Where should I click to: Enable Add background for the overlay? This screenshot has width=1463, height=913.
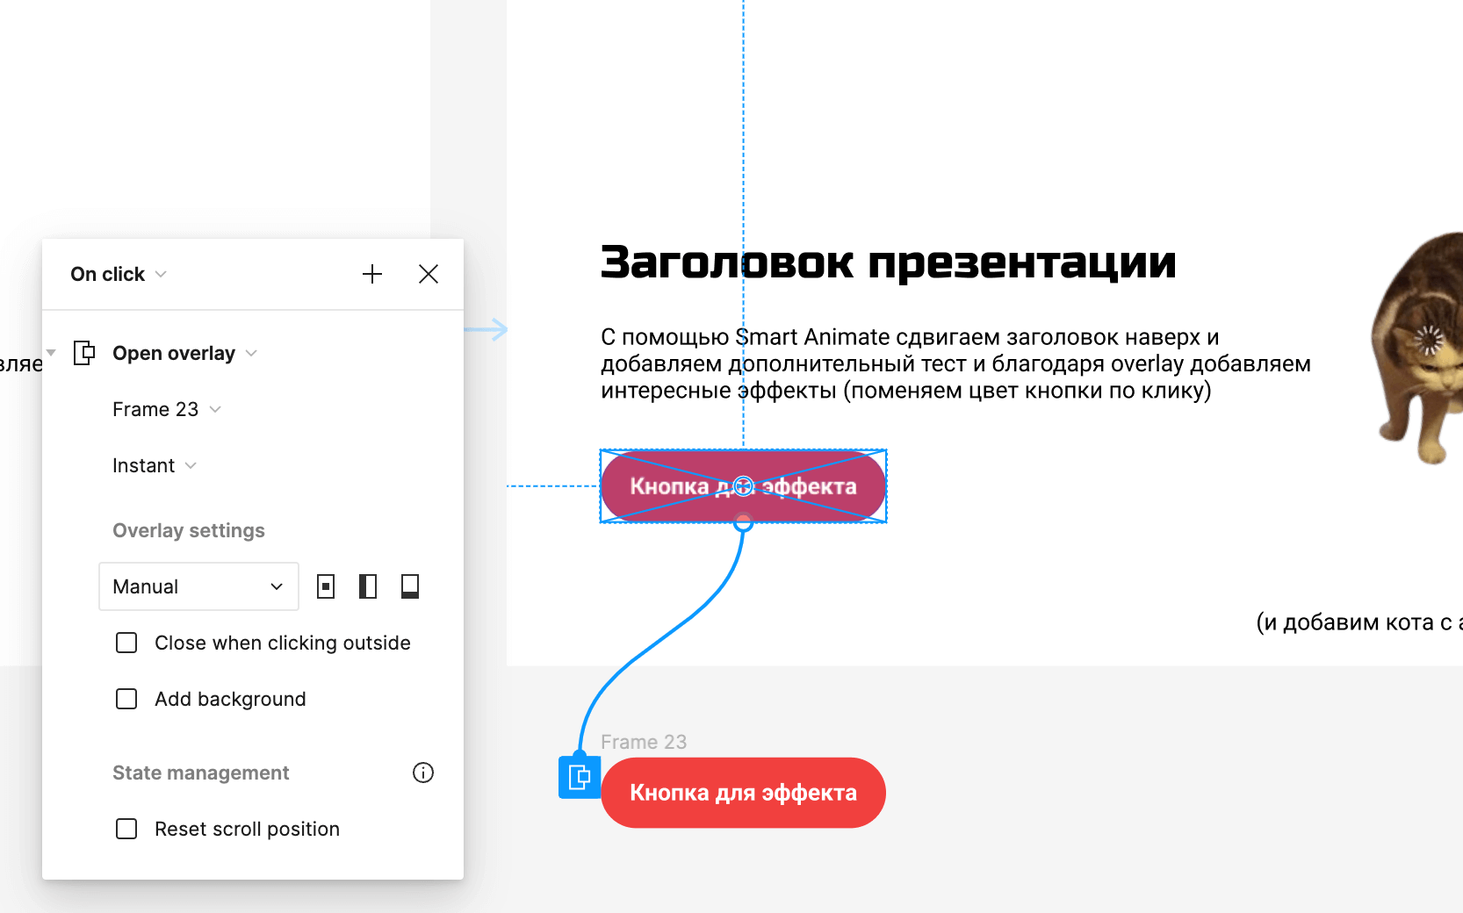point(126,699)
